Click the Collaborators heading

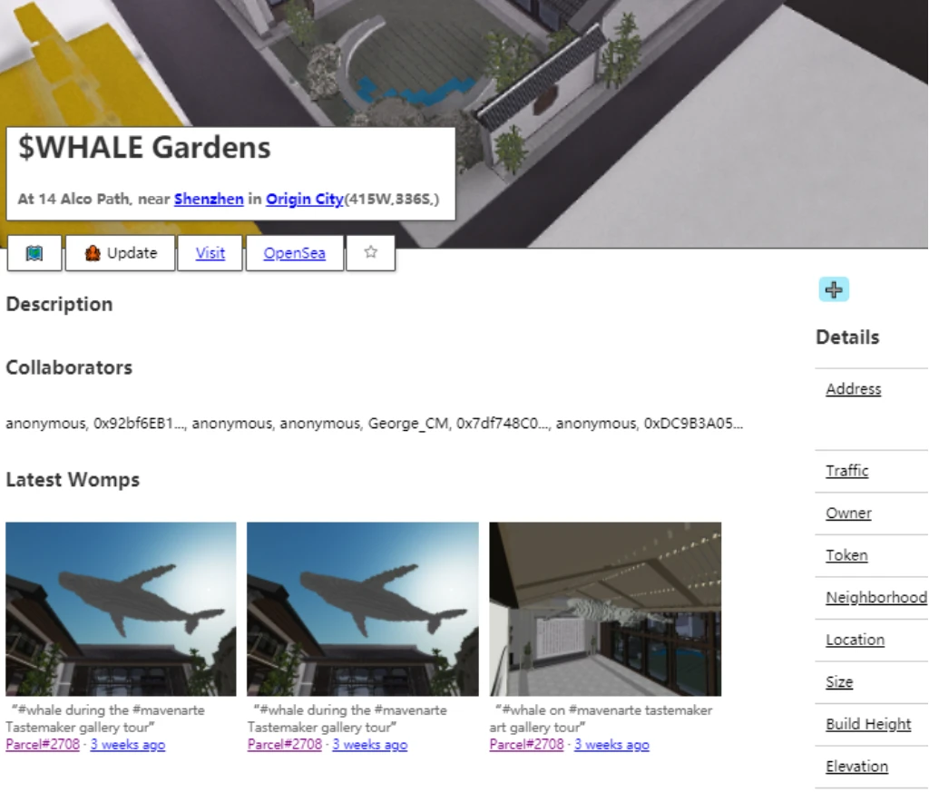click(69, 367)
